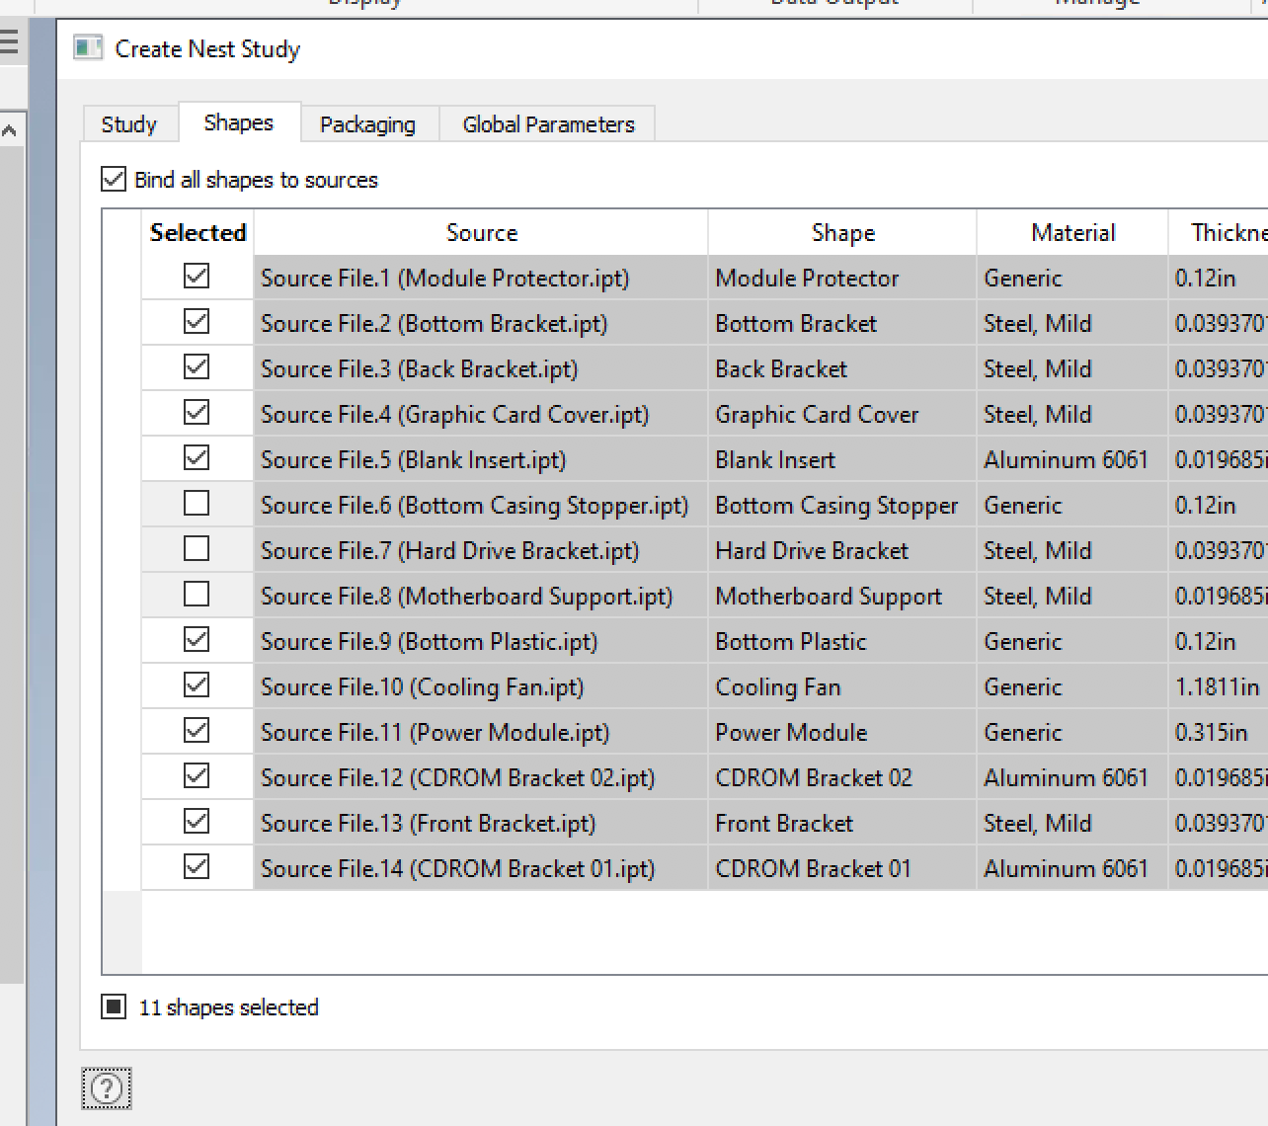Open the Packaging tab
1268x1126 pixels.
coord(367,123)
